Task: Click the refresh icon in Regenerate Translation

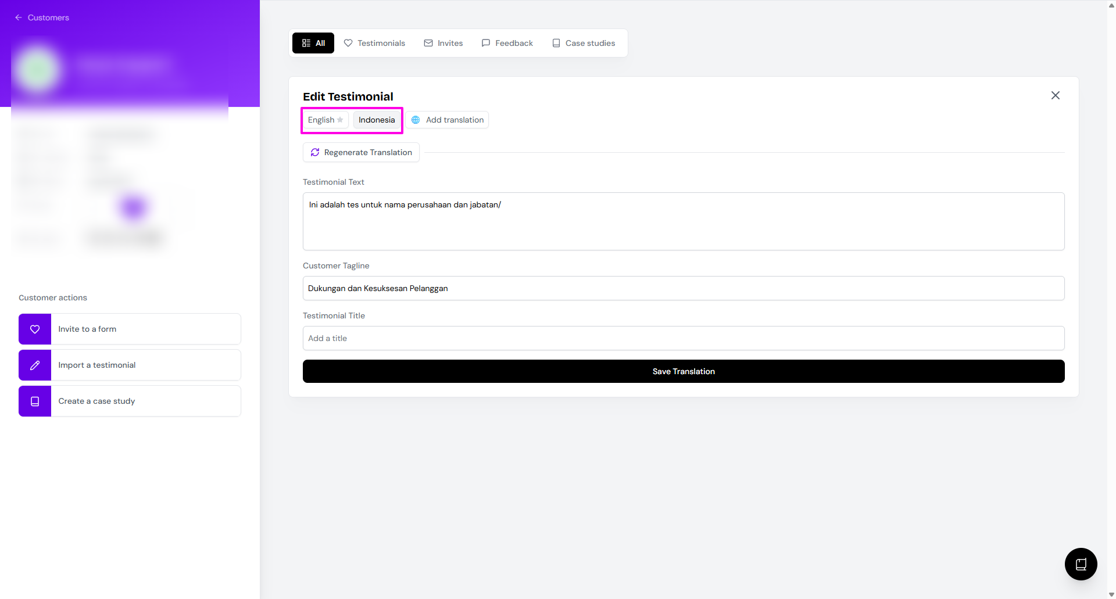Action: click(x=315, y=153)
